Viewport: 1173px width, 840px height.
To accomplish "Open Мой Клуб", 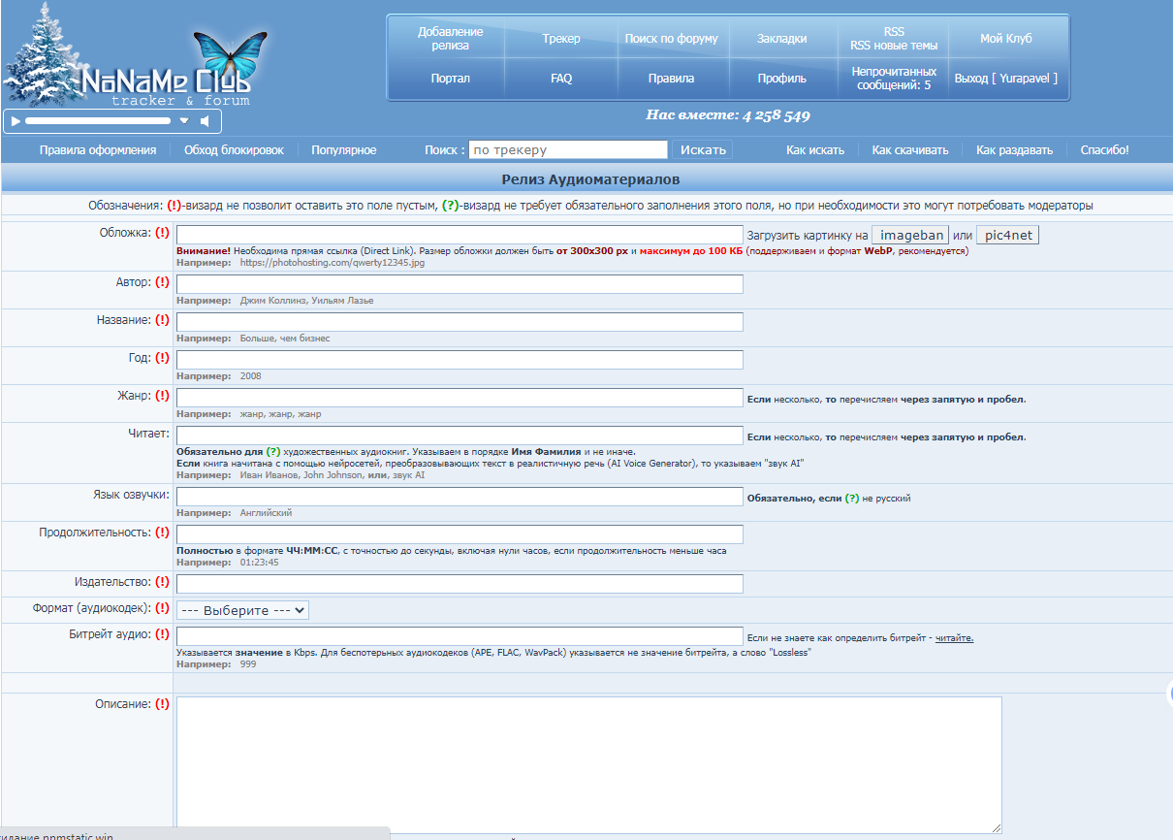I will 1006,39.
